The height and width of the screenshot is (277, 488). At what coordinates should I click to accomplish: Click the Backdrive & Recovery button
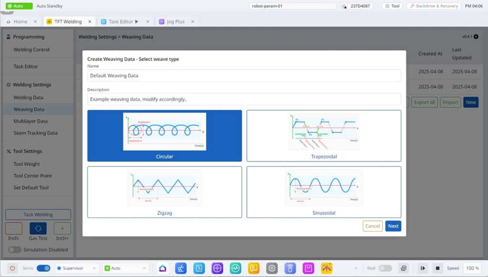point(434,6)
